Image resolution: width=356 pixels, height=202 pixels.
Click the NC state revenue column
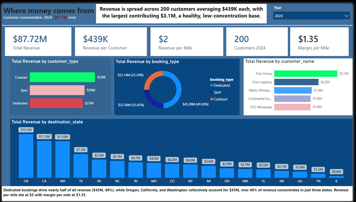click(x=117, y=169)
